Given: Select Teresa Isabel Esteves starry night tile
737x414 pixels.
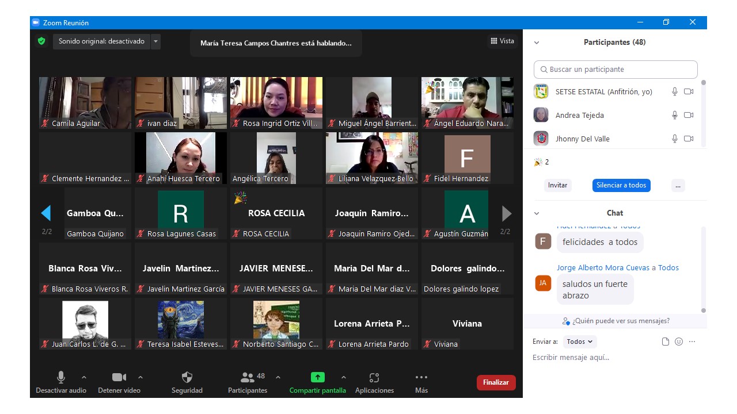Looking at the screenshot, I should pyautogui.click(x=181, y=324).
